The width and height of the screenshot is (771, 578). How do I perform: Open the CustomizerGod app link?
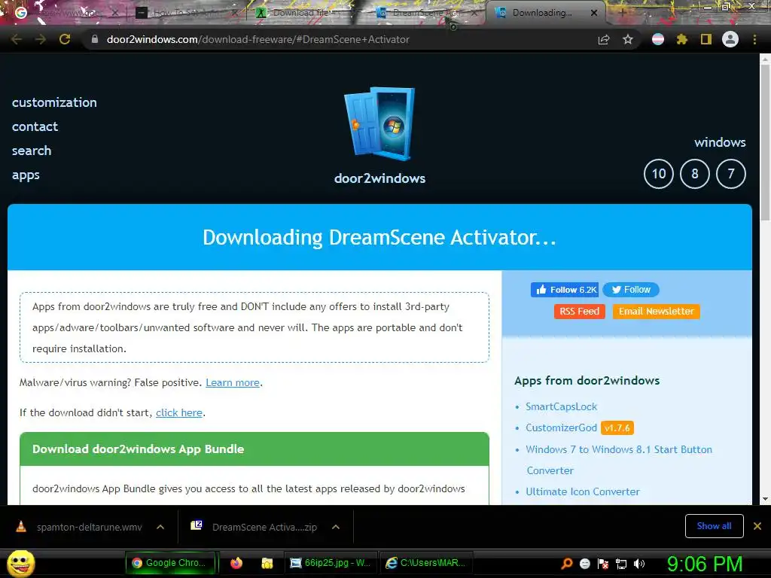pyautogui.click(x=561, y=427)
